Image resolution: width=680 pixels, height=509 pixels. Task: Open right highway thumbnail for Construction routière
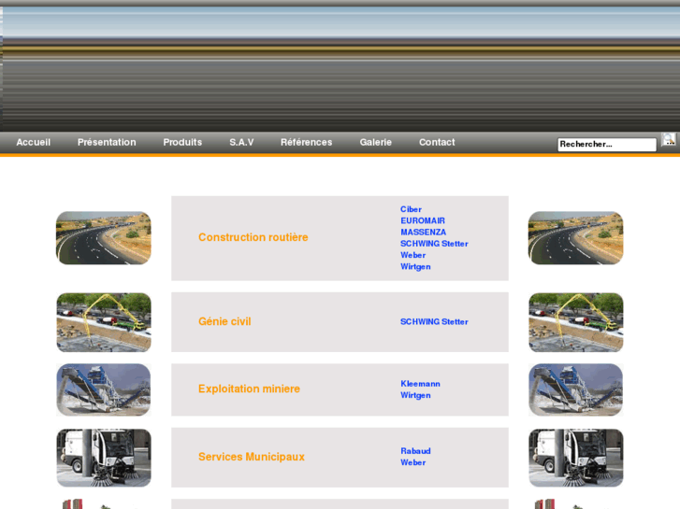click(575, 238)
